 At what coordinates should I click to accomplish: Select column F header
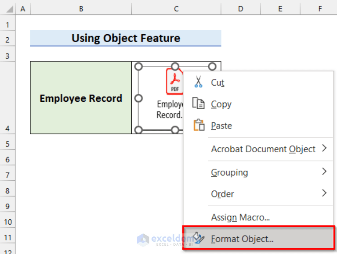pos(319,9)
